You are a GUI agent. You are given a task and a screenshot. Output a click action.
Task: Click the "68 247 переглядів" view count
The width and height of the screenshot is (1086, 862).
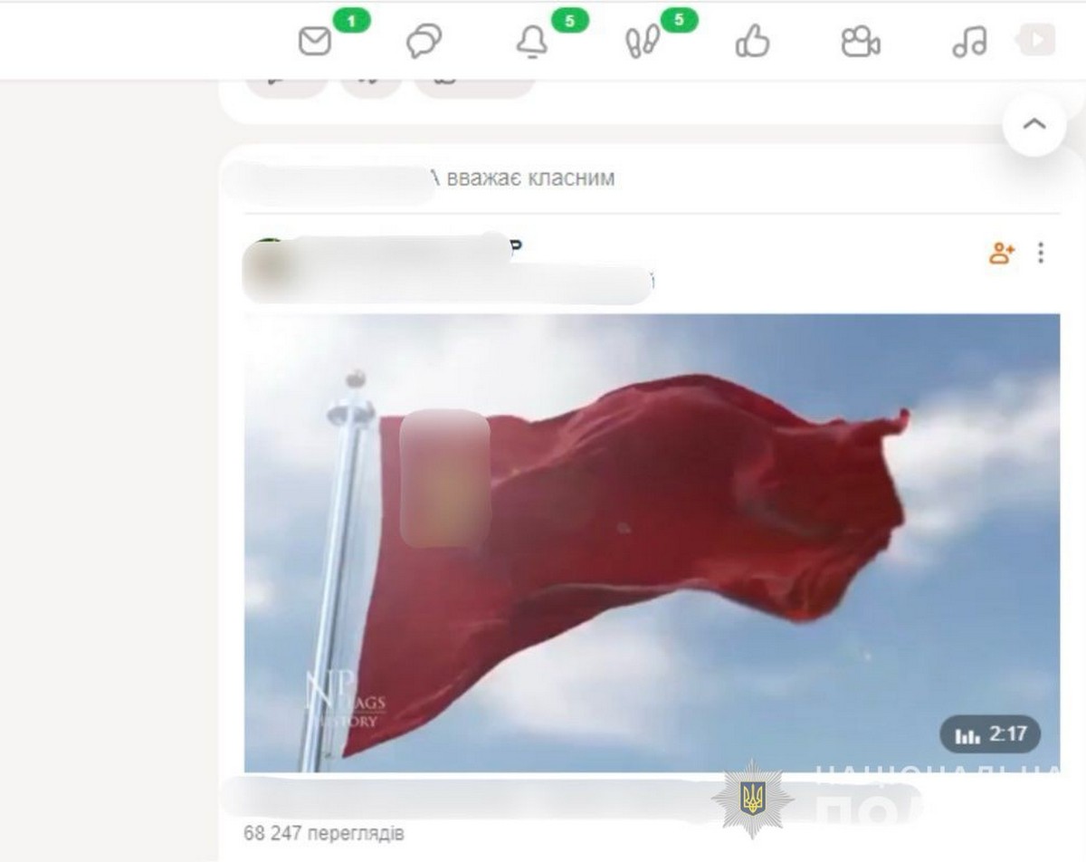click(324, 832)
